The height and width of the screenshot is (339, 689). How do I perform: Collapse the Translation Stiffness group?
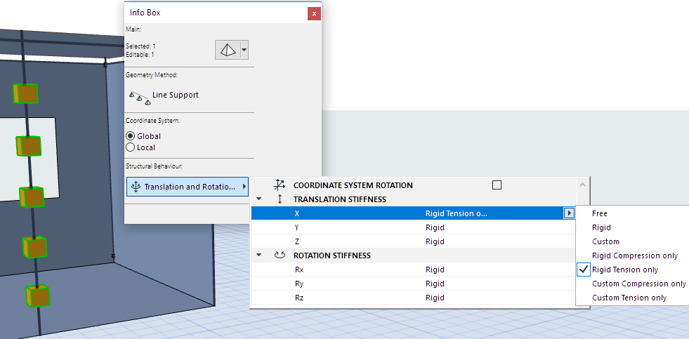[258, 199]
